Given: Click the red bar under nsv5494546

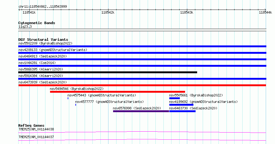Looking at the screenshot, I should [117, 92].
